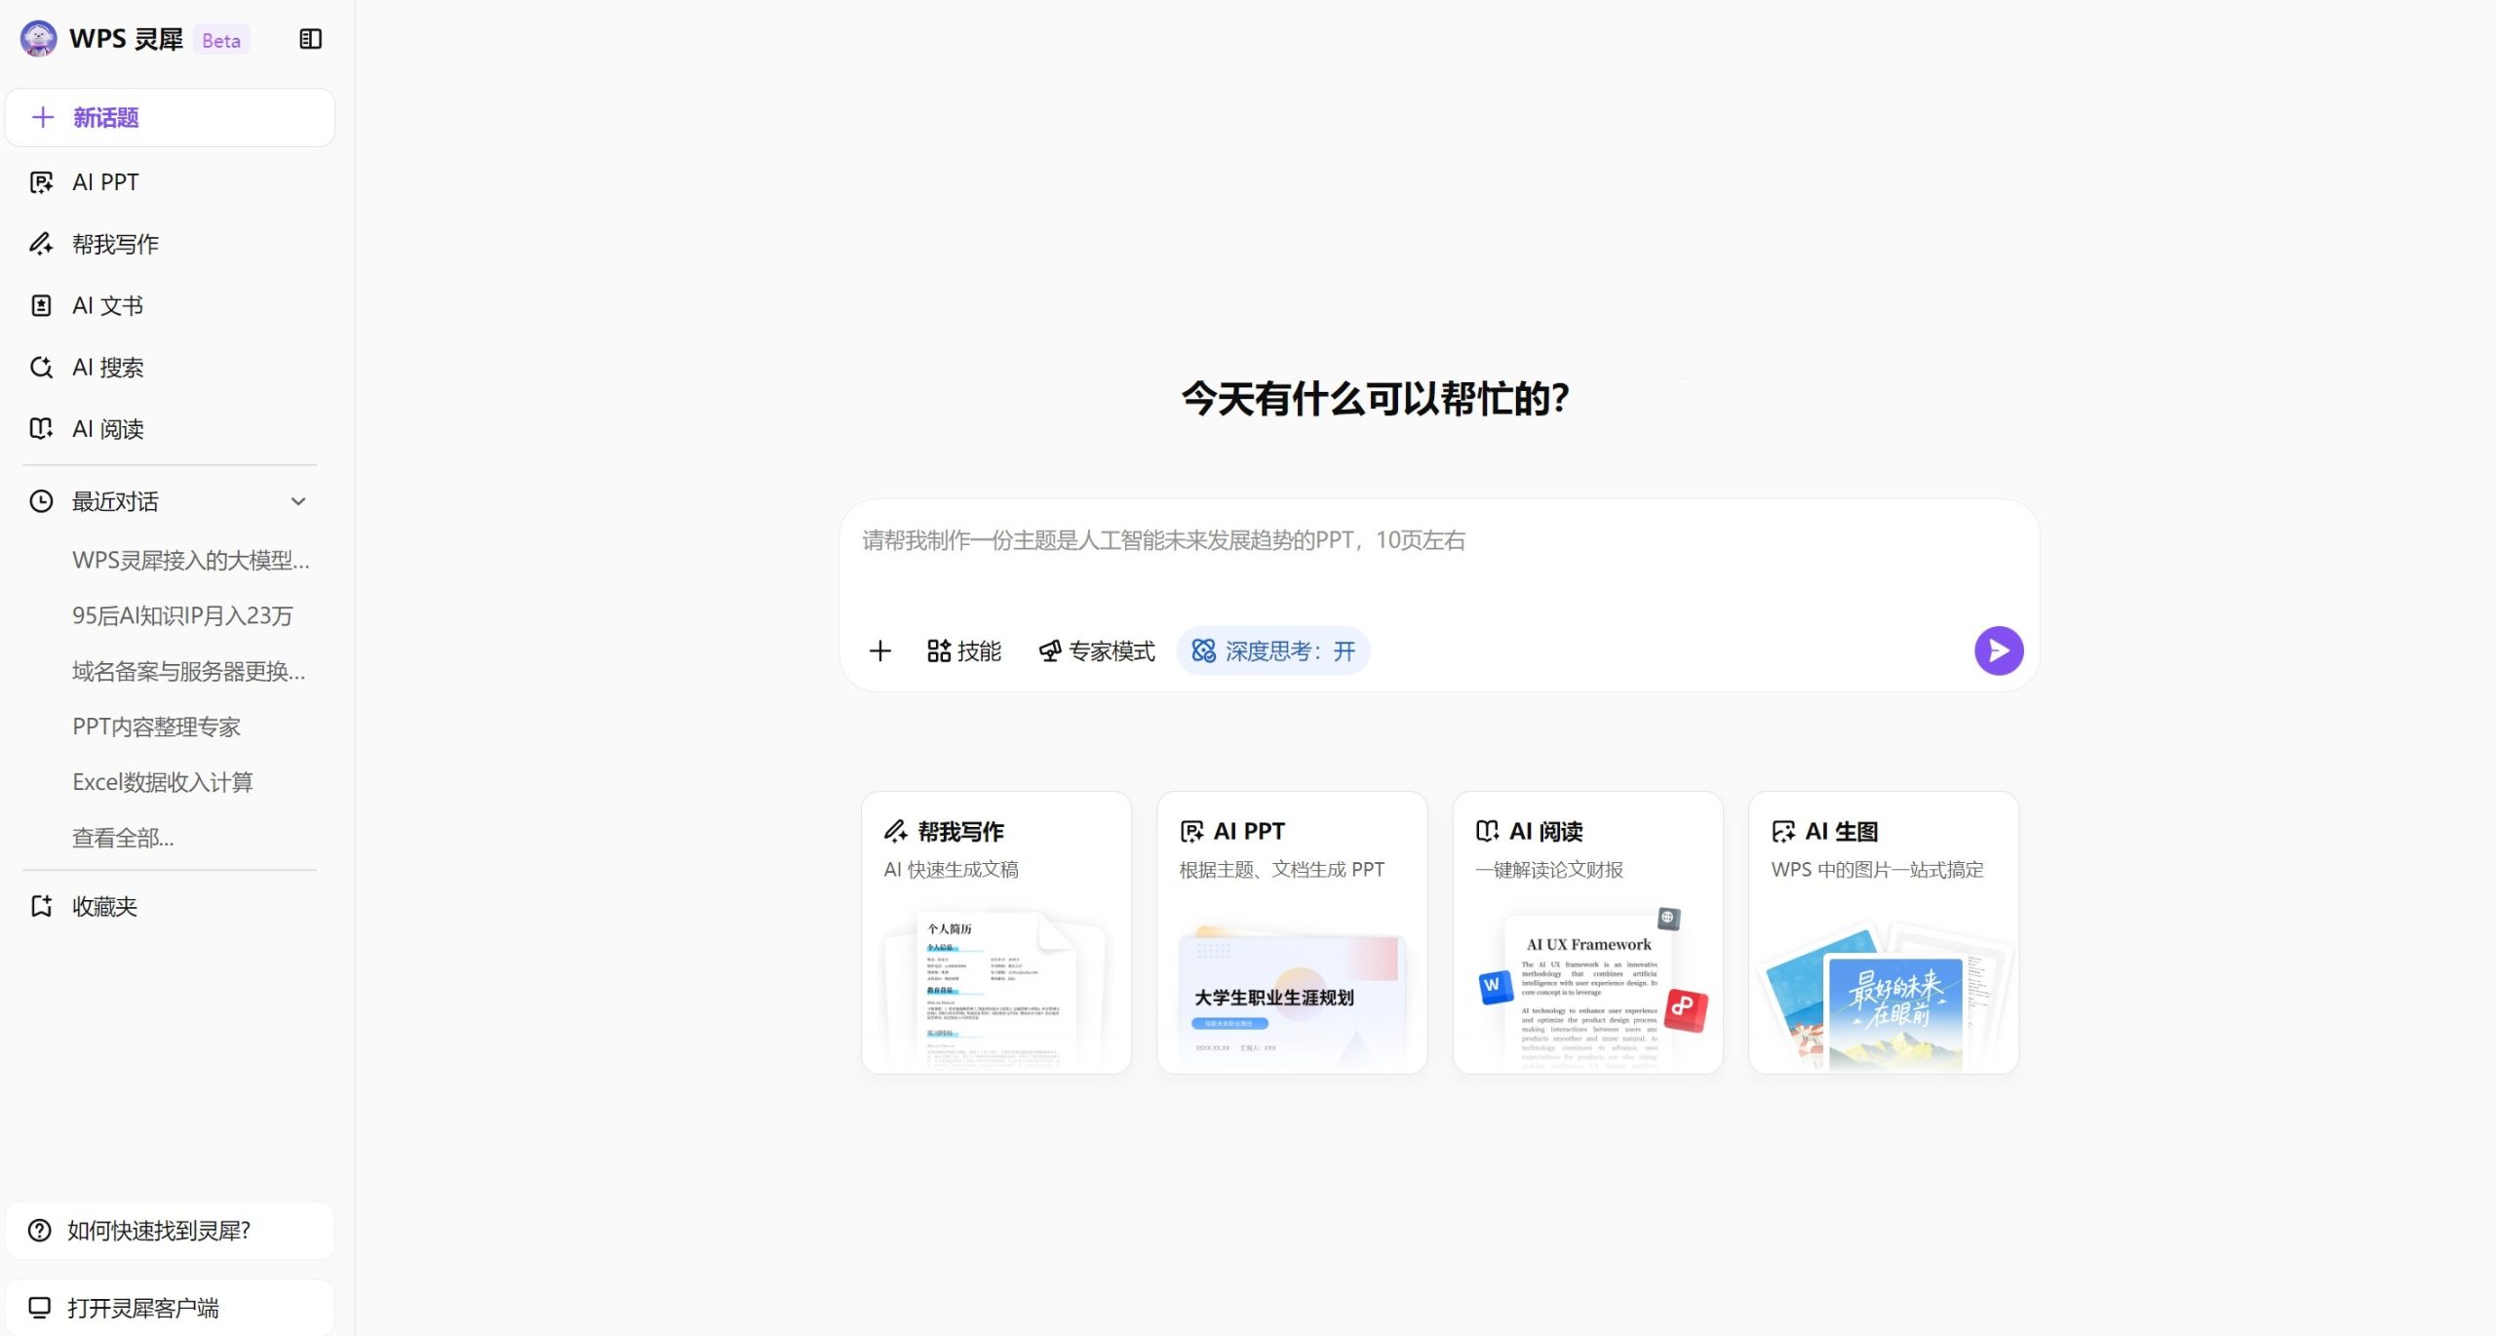The height and width of the screenshot is (1336, 2496).
Task: View all conversations via 查看全部...
Action: pyautogui.click(x=123, y=839)
